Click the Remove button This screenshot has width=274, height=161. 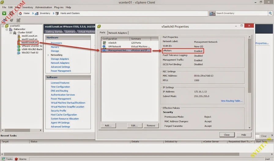click(x=151, y=125)
